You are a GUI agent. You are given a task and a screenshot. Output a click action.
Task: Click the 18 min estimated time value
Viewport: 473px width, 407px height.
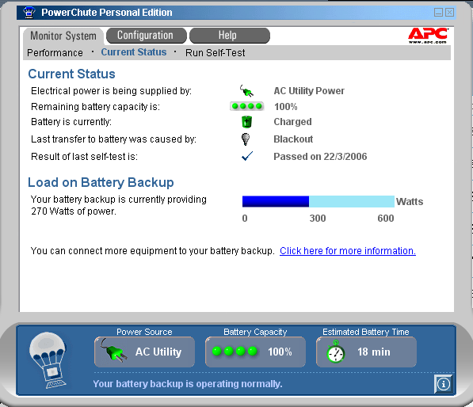tap(374, 352)
